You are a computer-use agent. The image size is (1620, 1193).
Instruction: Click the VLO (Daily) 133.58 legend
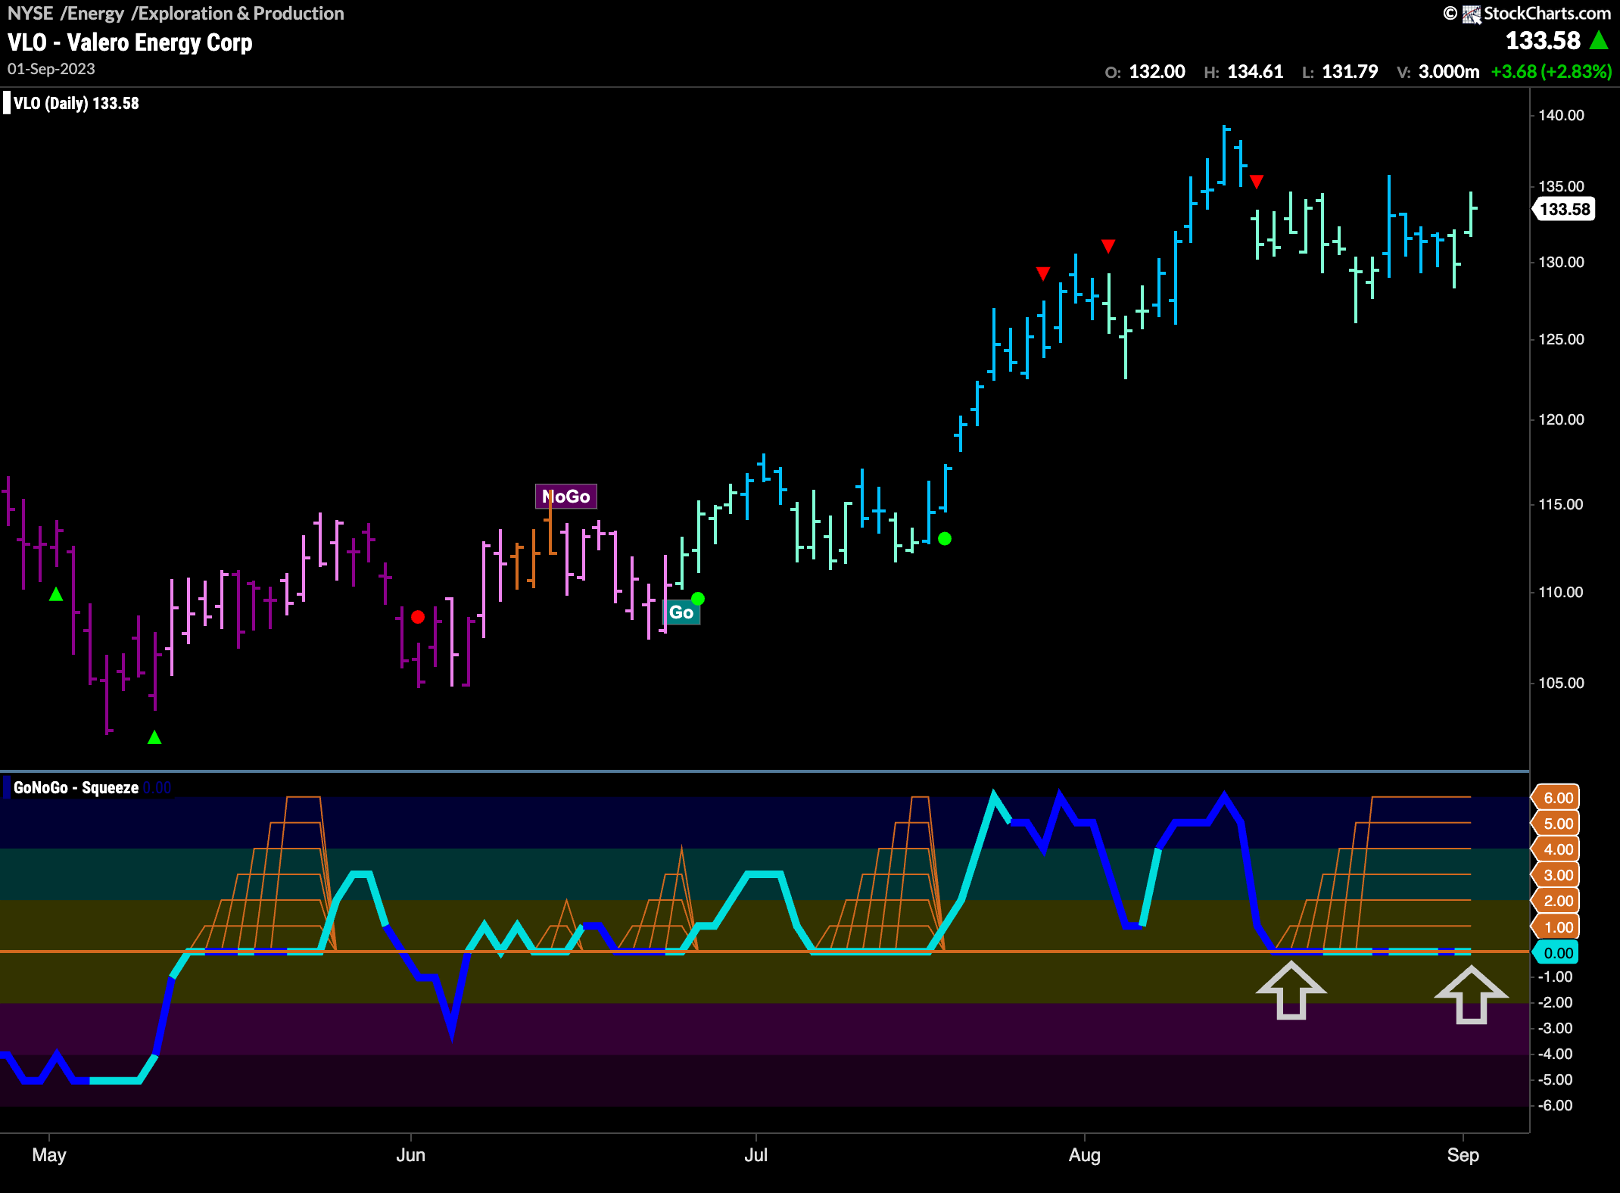click(x=76, y=104)
